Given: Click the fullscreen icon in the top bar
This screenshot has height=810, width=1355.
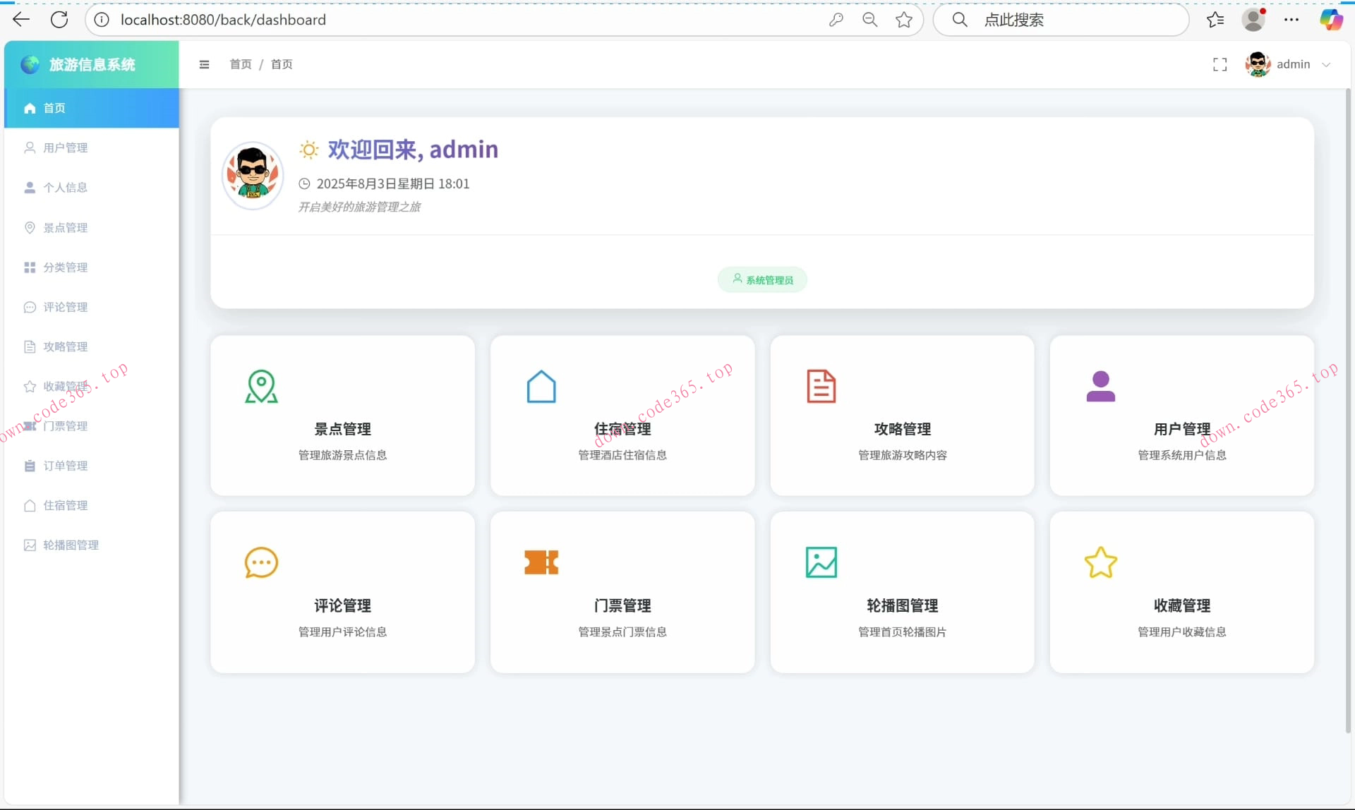Looking at the screenshot, I should [1220, 64].
